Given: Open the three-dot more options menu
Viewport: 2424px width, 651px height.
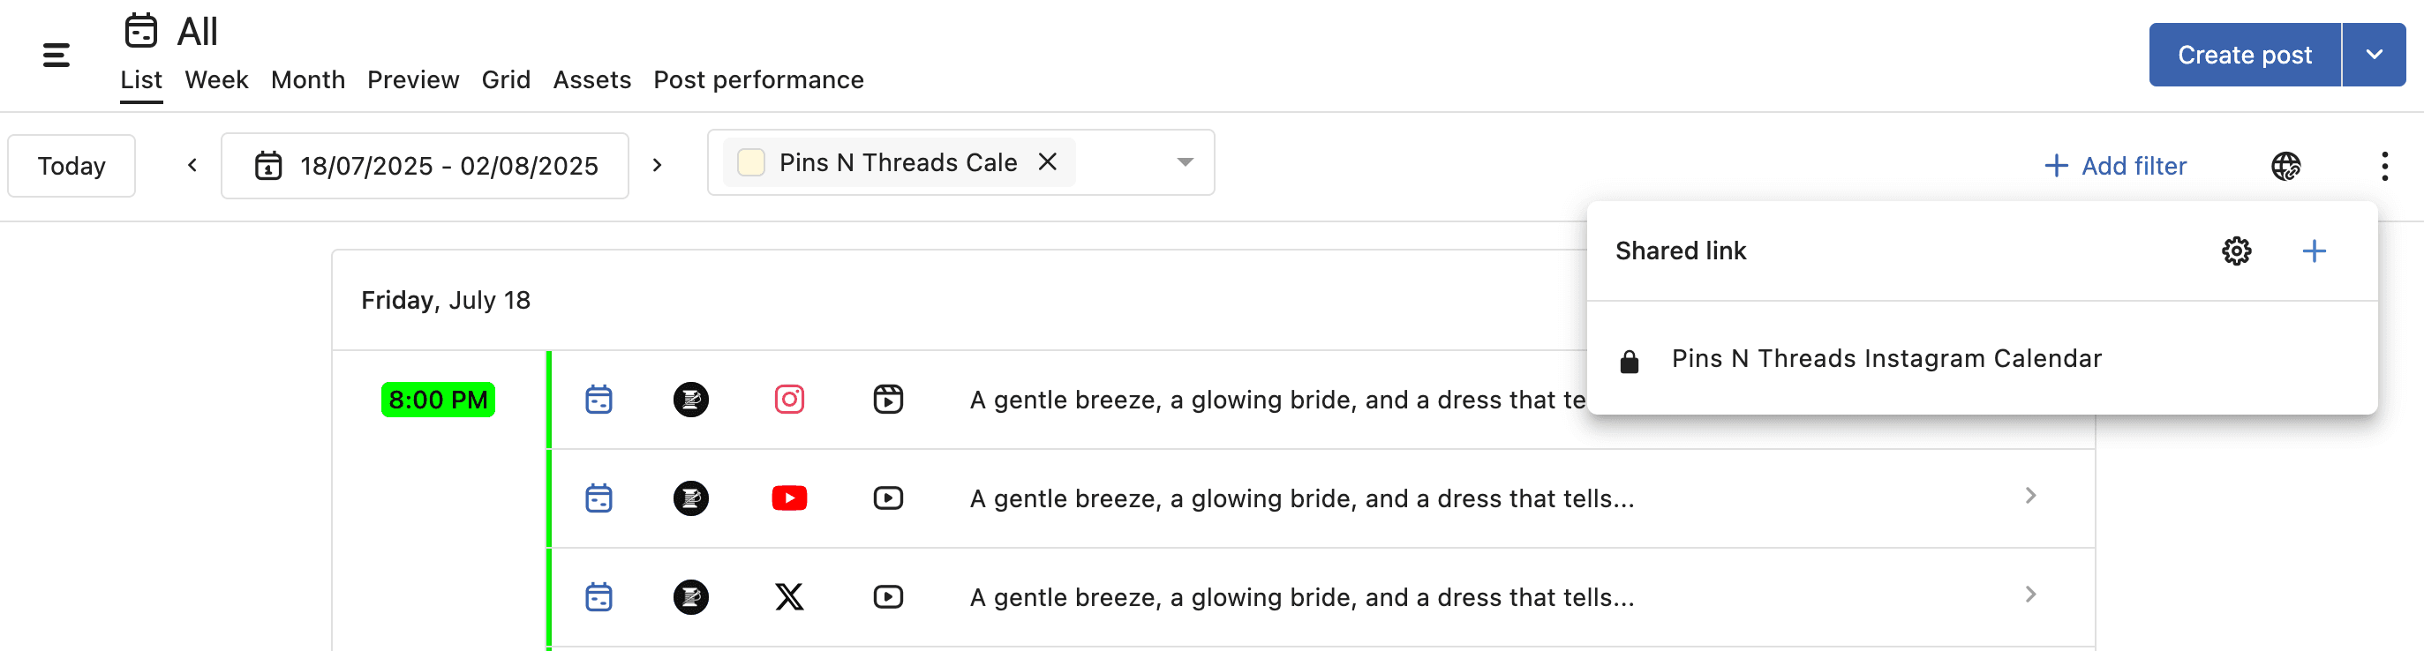Looking at the screenshot, I should click(x=2383, y=167).
